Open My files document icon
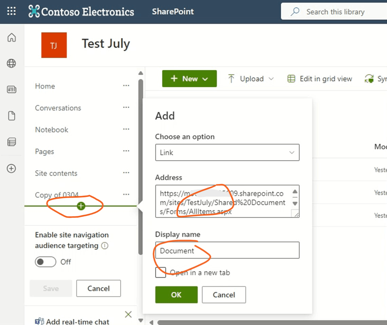 (x=11, y=115)
